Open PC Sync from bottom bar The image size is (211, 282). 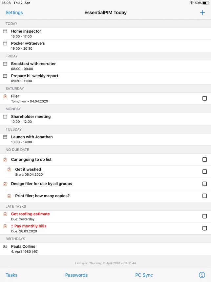click(x=144, y=275)
